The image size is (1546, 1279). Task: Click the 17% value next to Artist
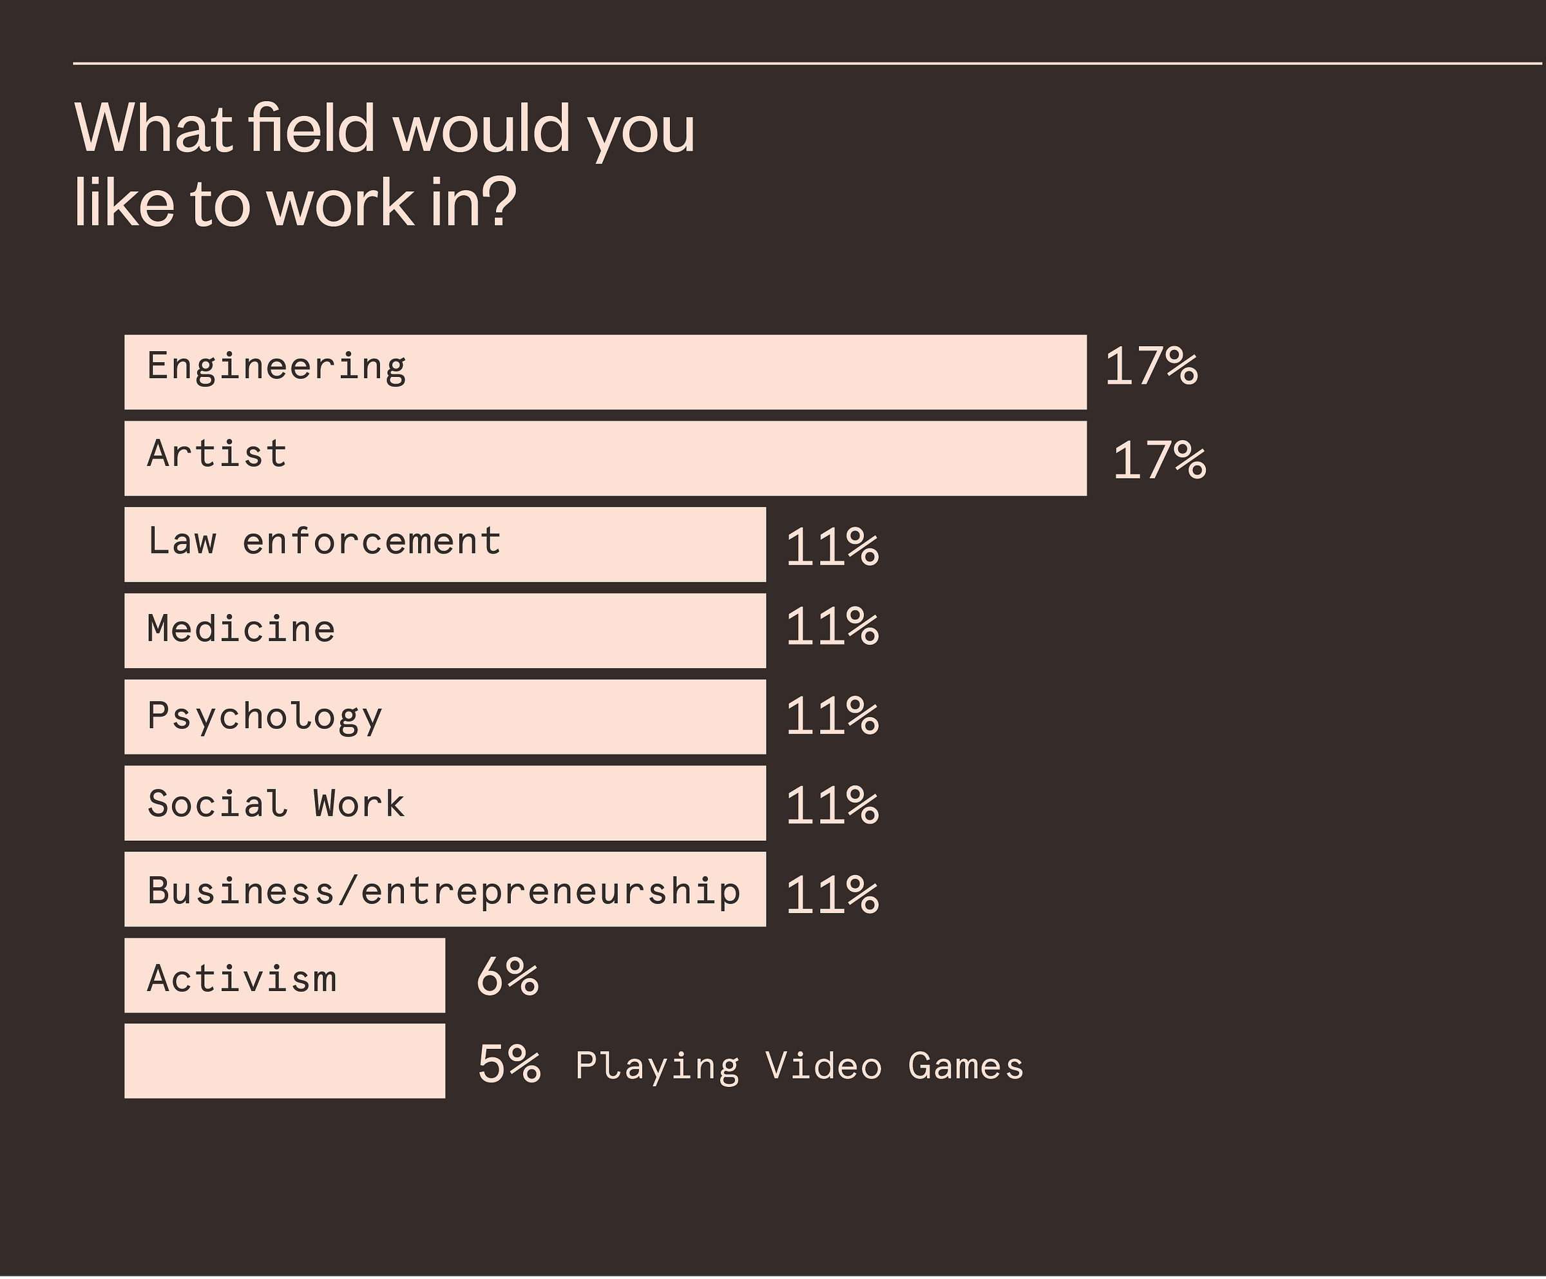coord(1159,461)
